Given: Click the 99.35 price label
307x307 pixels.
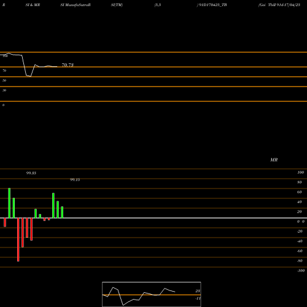Looking at the screenshot, I should (31, 173).
